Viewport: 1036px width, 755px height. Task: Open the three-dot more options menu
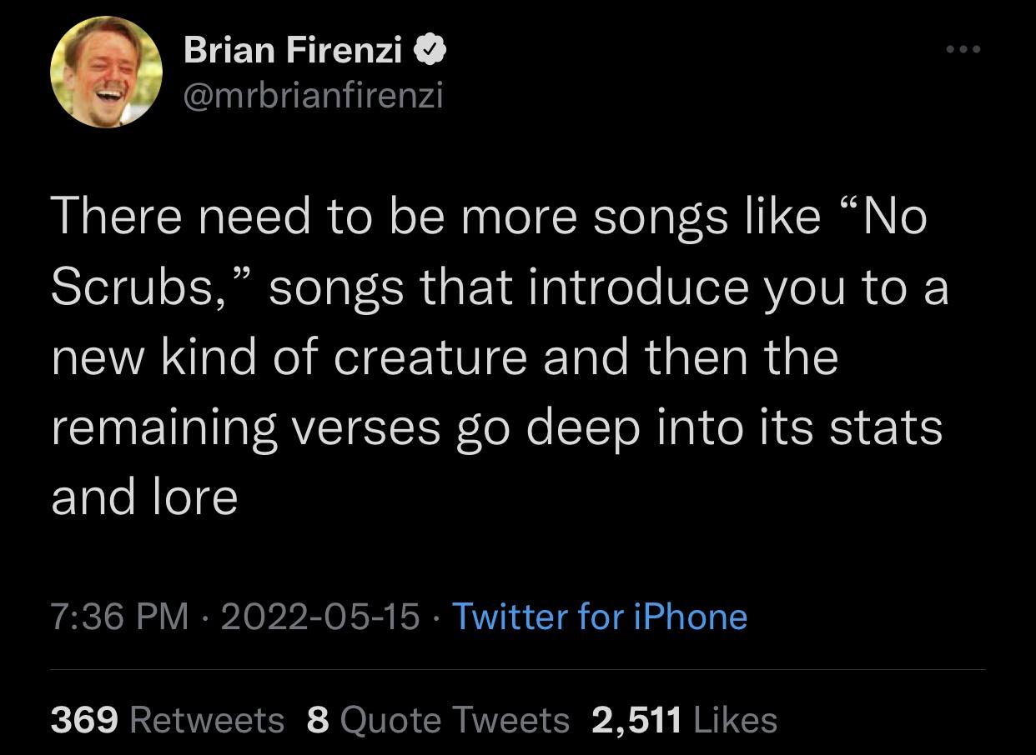(x=964, y=50)
